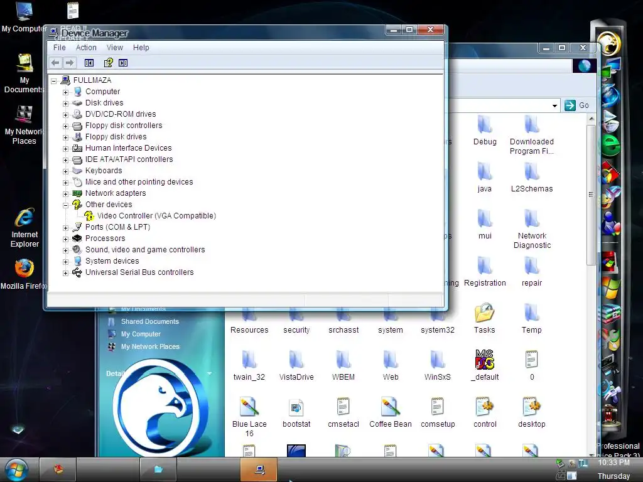Expand Universal Serial Bus controllers node
This screenshot has height=482, width=643.
65,273
